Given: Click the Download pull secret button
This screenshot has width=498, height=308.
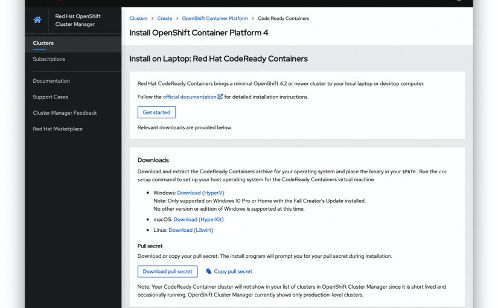Looking at the screenshot, I should 167,272.
